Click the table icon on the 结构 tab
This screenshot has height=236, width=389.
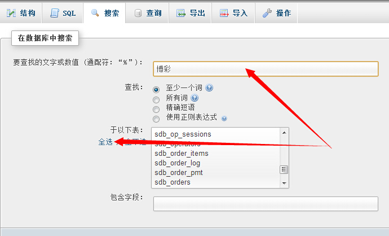click(11, 12)
